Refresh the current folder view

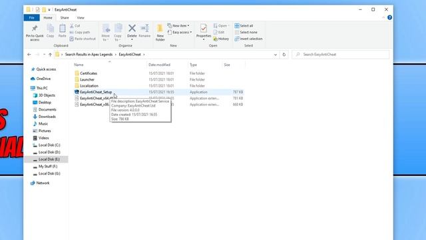284,55
